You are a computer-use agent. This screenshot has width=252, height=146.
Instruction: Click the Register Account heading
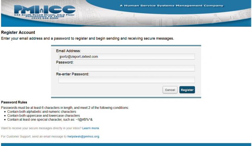(18, 32)
